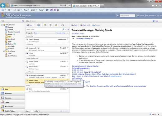
Task: Go to next page arrow in item pager
Action: tap(65, 111)
